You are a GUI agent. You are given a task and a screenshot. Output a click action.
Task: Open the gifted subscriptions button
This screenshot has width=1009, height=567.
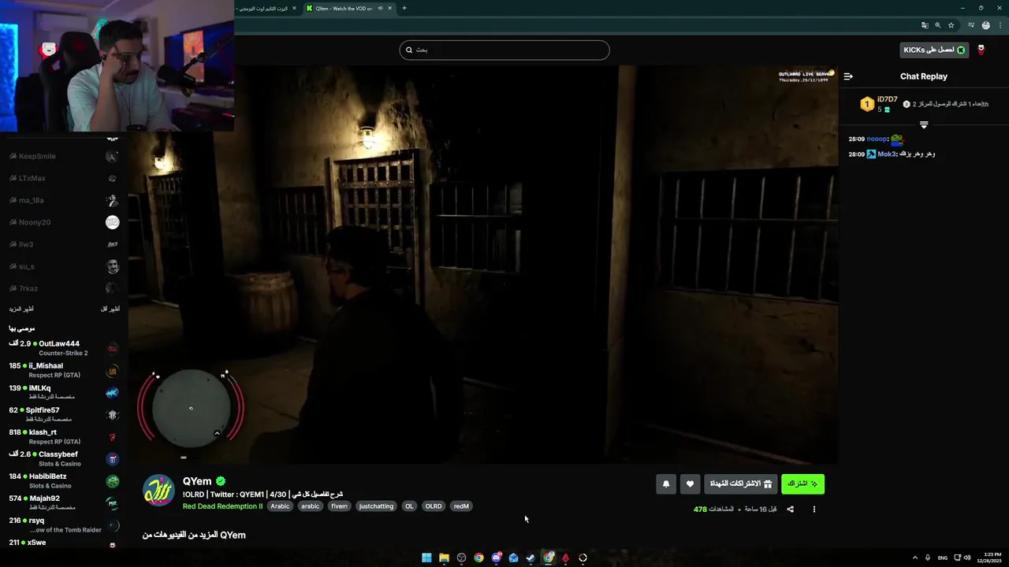(741, 484)
